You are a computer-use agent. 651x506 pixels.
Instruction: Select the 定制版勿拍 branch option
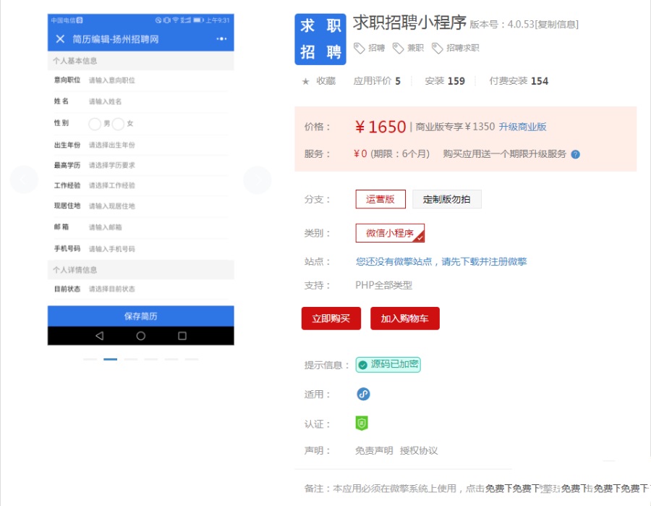click(447, 198)
